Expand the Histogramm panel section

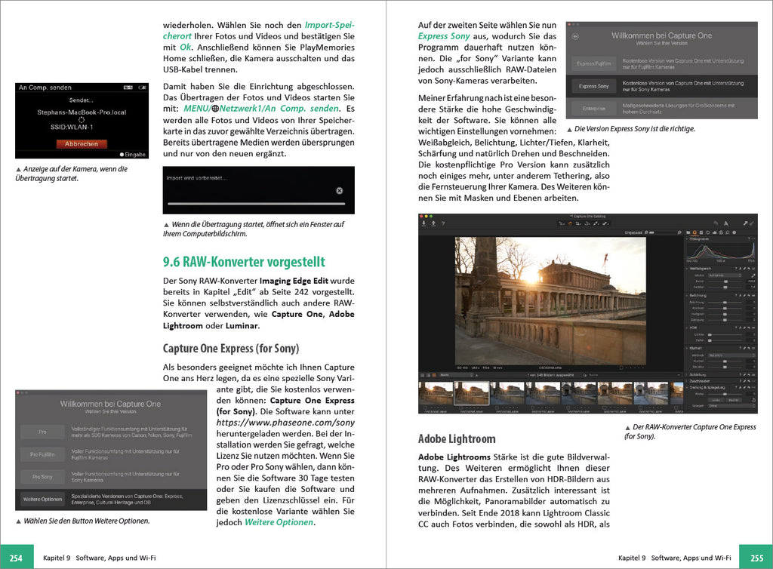(x=688, y=239)
